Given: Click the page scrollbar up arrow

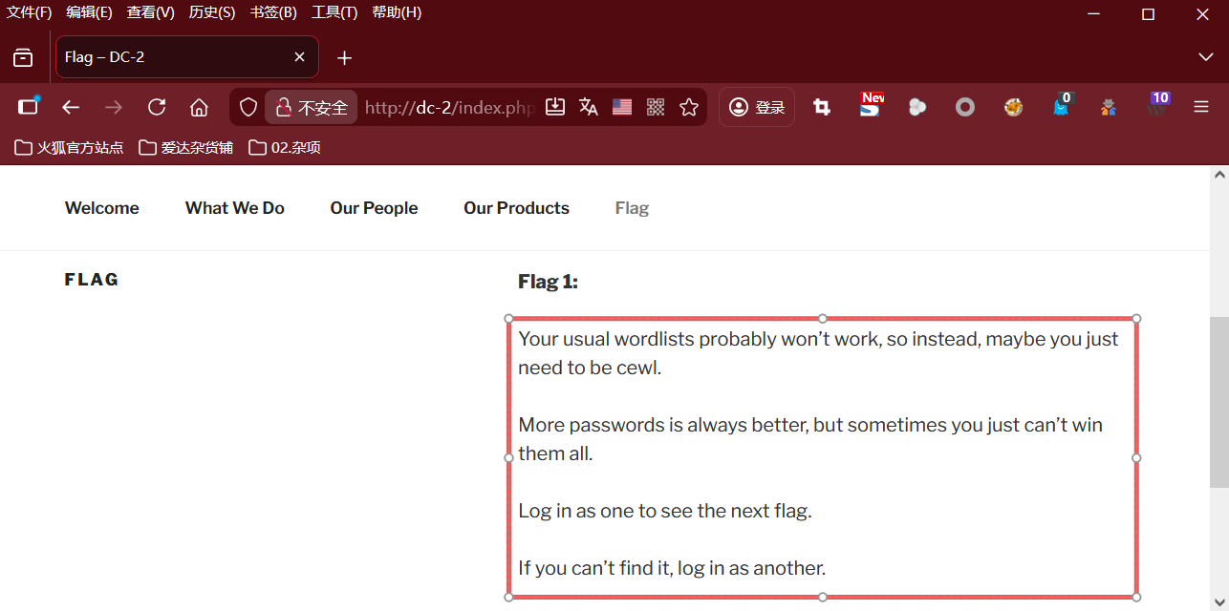Looking at the screenshot, I should 1219,175.
